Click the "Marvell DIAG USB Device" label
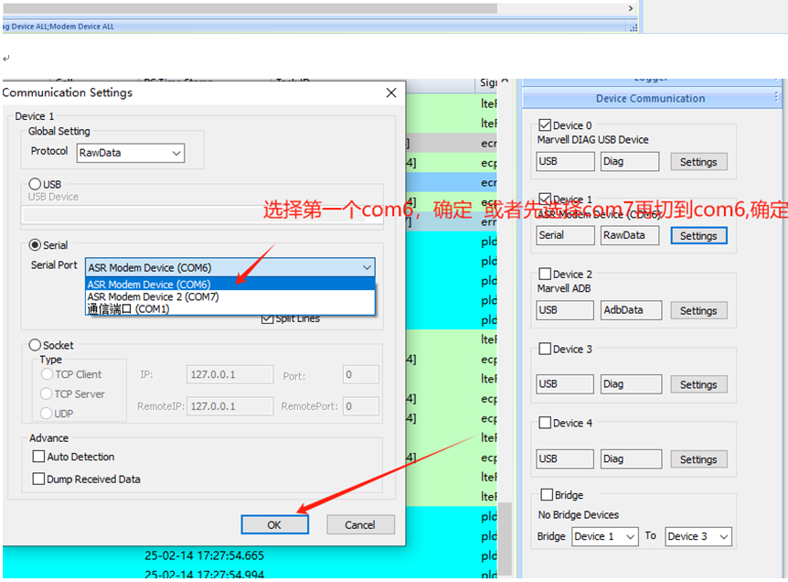 pos(593,140)
